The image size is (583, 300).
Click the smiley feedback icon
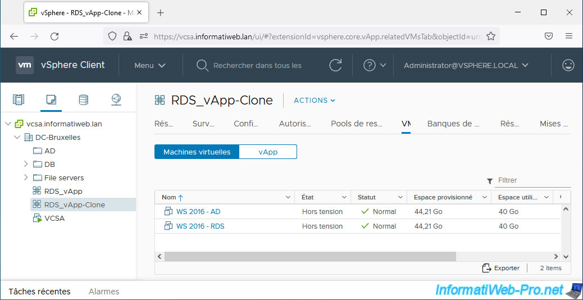[x=568, y=65]
